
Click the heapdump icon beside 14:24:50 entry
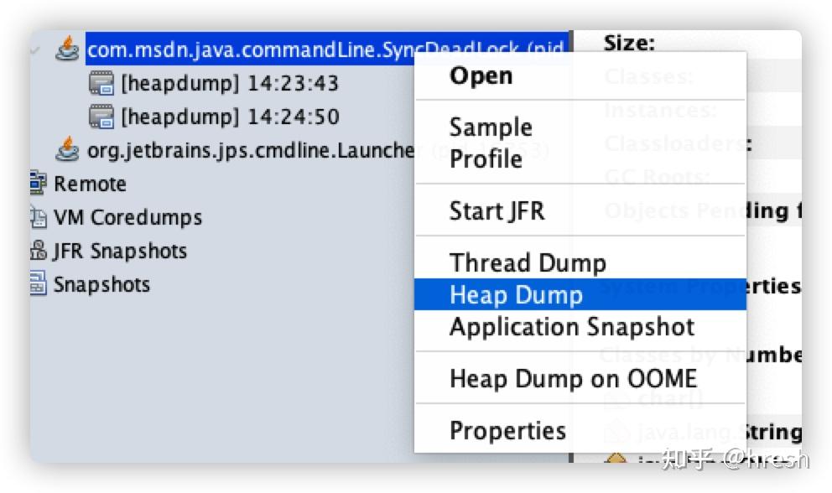[102, 117]
